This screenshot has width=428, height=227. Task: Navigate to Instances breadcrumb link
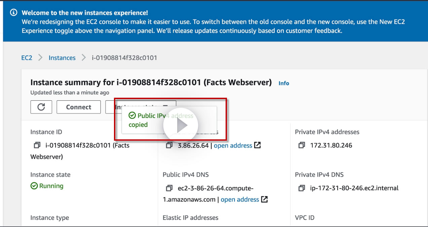pyautogui.click(x=62, y=58)
